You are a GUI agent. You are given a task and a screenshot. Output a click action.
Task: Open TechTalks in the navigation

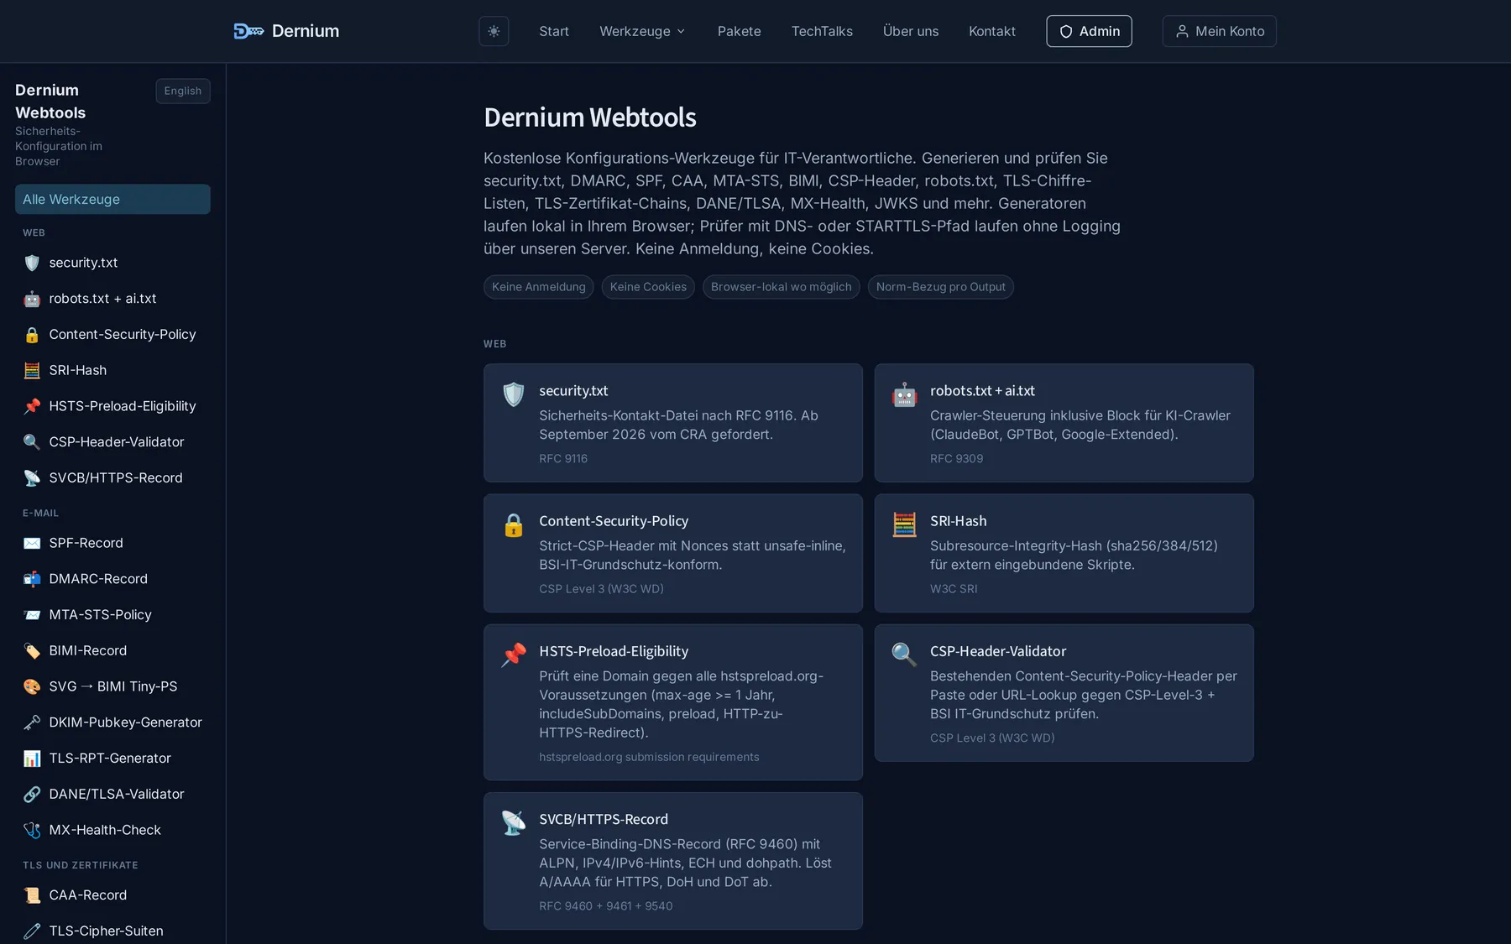tap(822, 31)
